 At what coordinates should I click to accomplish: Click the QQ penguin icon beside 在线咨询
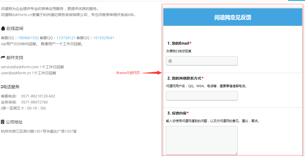tap(3, 29)
